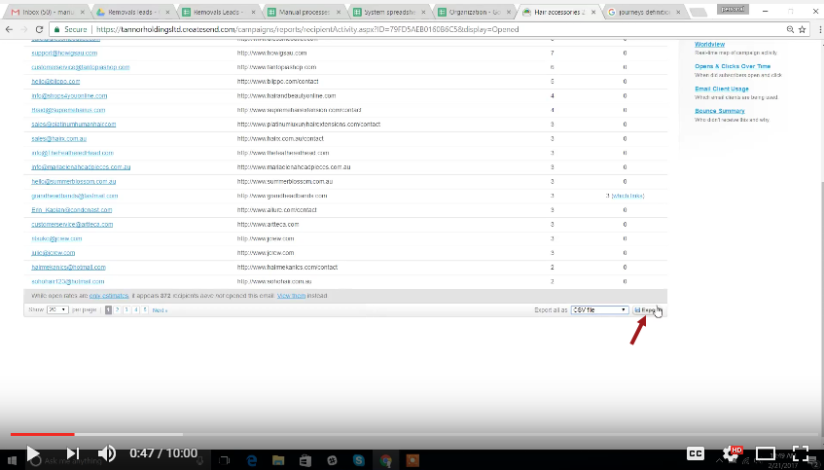Open video quality settings gear
The width and height of the screenshot is (824, 470).
point(731,453)
